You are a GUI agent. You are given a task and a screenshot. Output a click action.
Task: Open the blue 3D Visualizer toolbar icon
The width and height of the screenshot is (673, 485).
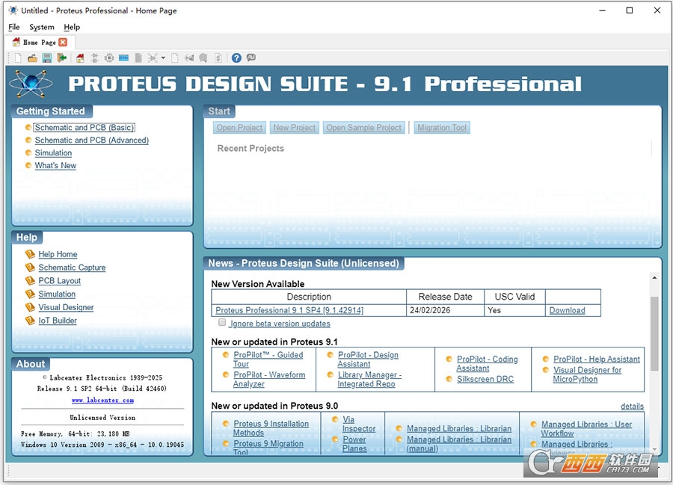124,58
